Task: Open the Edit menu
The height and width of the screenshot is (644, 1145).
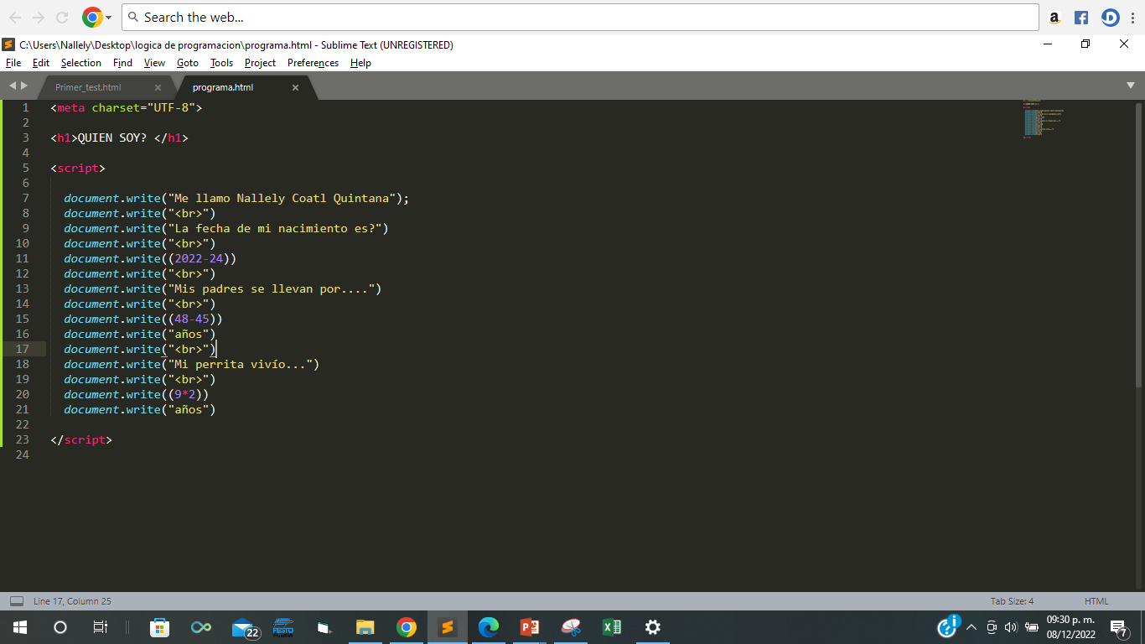Action: pyautogui.click(x=41, y=63)
